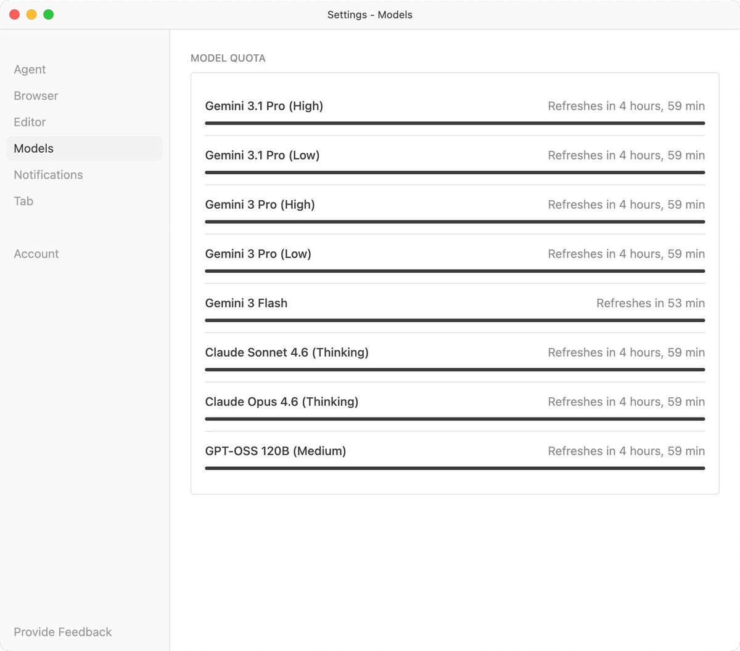Click the Gemini 3 Pro (Low) label
Image resolution: width=740 pixels, height=651 pixels.
pyautogui.click(x=258, y=254)
